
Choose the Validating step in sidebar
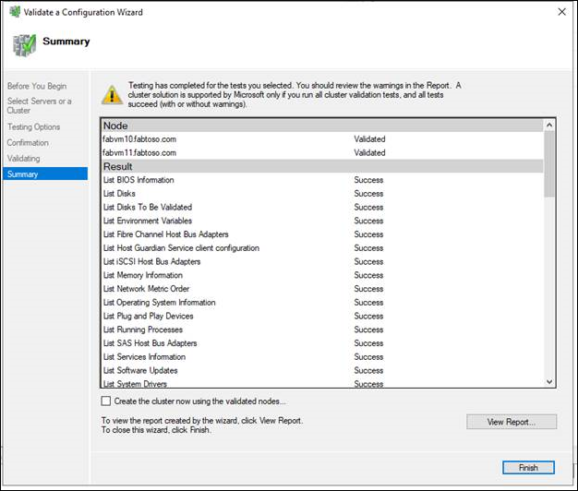[24, 159]
